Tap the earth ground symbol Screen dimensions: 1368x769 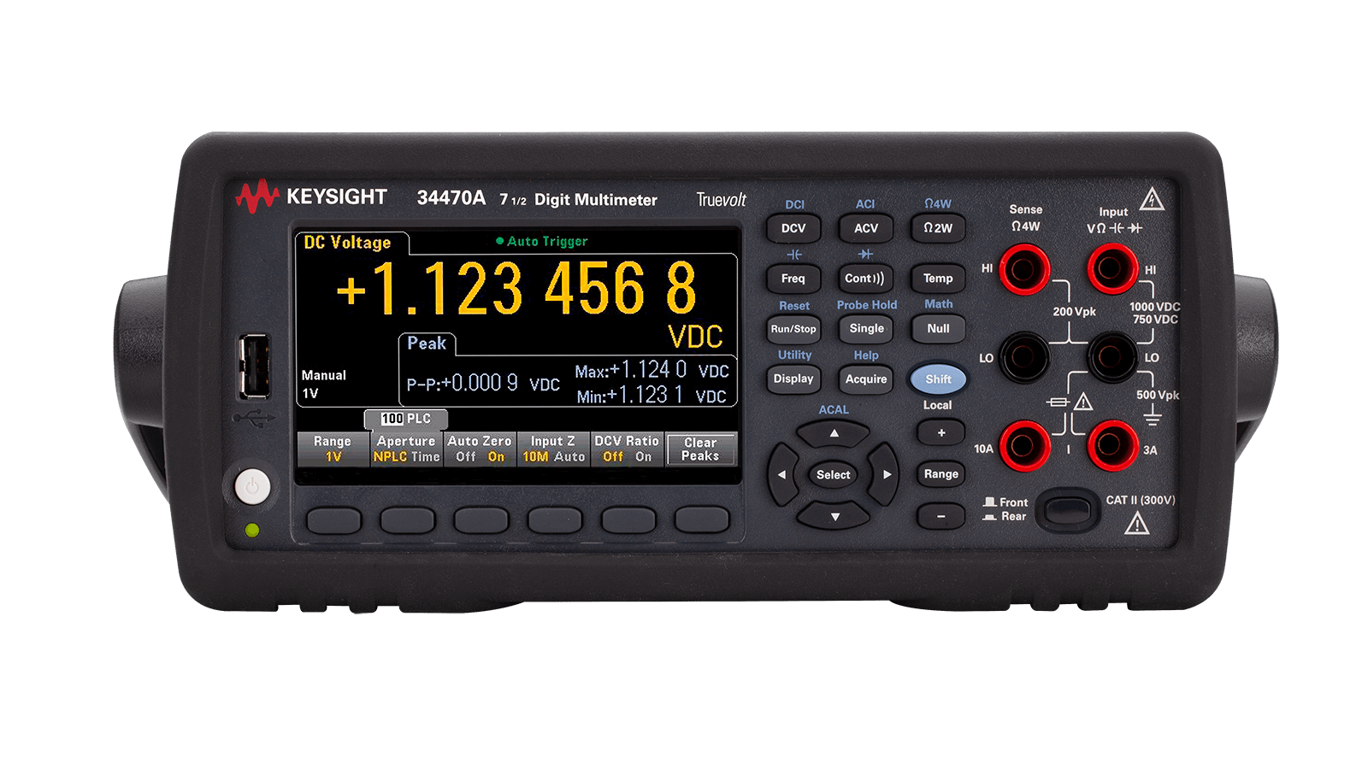pos(1153,416)
